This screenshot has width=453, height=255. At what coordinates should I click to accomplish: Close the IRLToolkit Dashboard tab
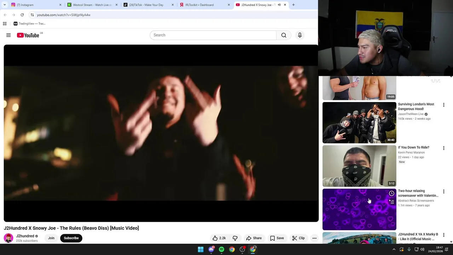tap(229, 5)
